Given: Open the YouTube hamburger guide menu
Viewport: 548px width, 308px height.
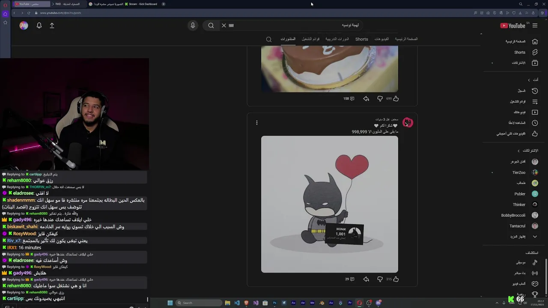Looking at the screenshot, I should 535,26.
